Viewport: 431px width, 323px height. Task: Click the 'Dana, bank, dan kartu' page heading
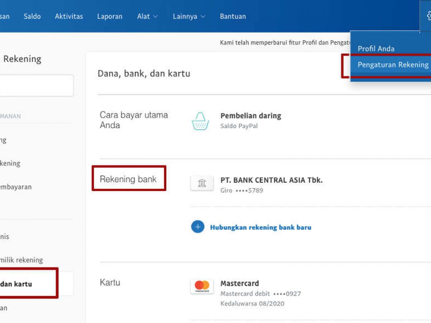point(144,74)
